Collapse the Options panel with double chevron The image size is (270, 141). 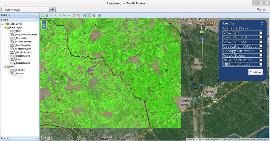tap(37, 15)
